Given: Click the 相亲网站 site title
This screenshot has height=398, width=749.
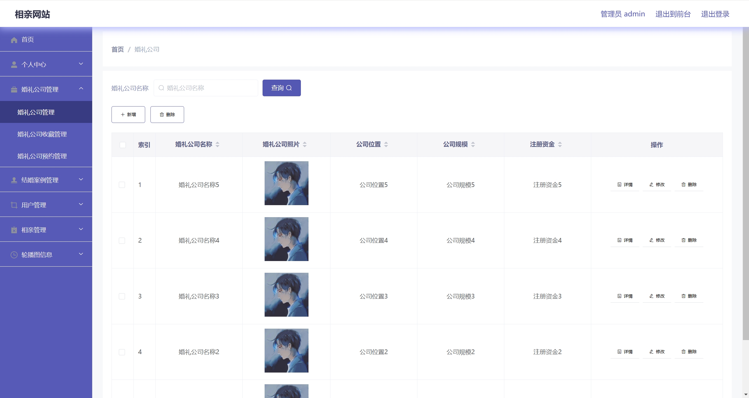Looking at the screenshot, I should [x=32, y=14].
